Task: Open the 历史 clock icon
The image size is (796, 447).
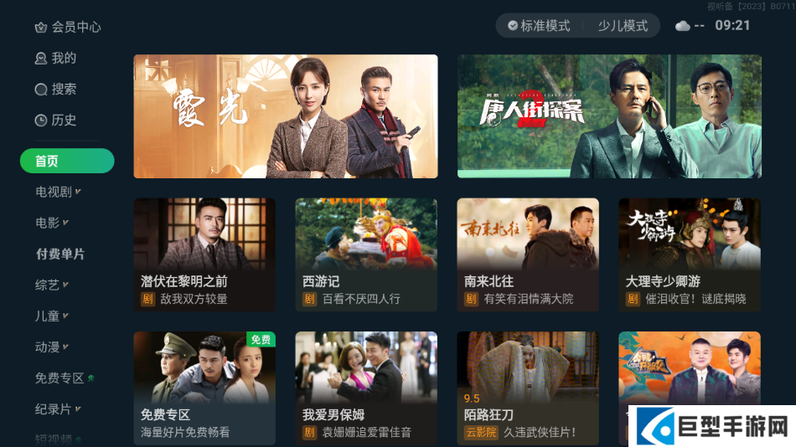Action: coord(40,121)
